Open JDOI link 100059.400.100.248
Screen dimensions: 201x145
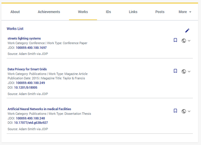(x=30, y=118)
